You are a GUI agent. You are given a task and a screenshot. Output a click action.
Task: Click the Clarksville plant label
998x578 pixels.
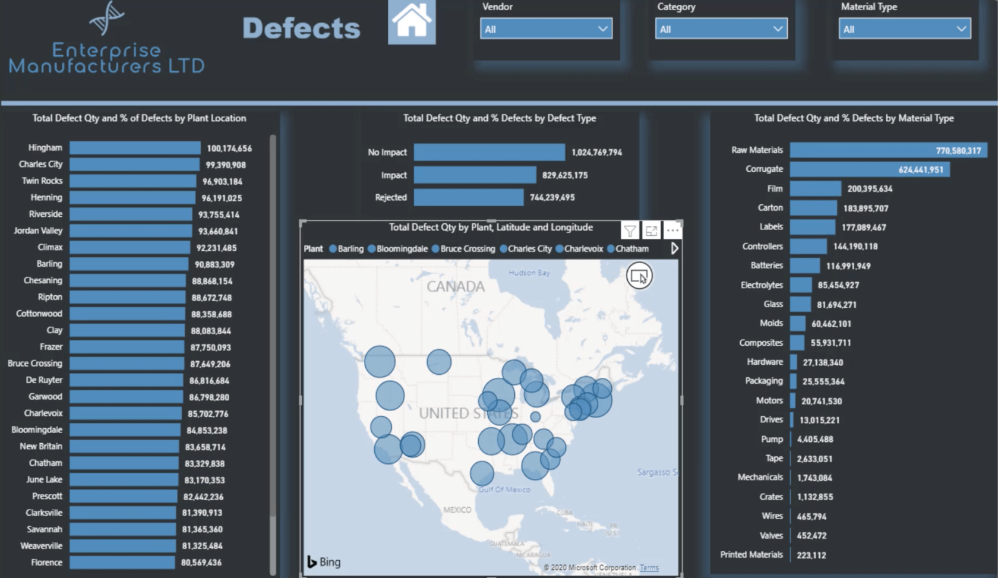[x=44, y=513]
